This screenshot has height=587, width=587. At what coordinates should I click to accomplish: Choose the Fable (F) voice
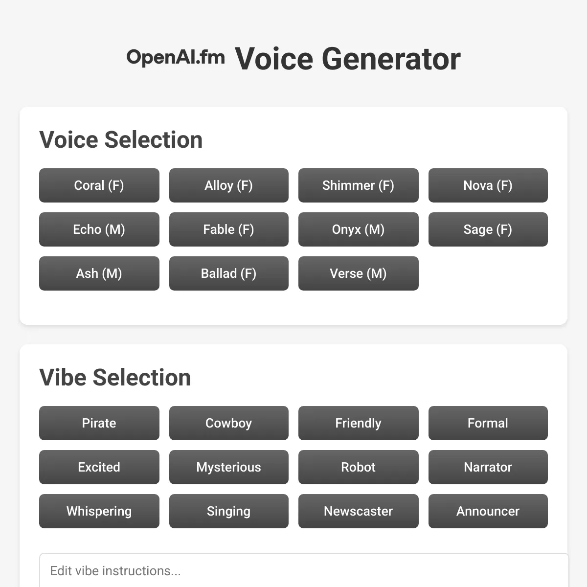pyautogui.click(x=228, y=229)
